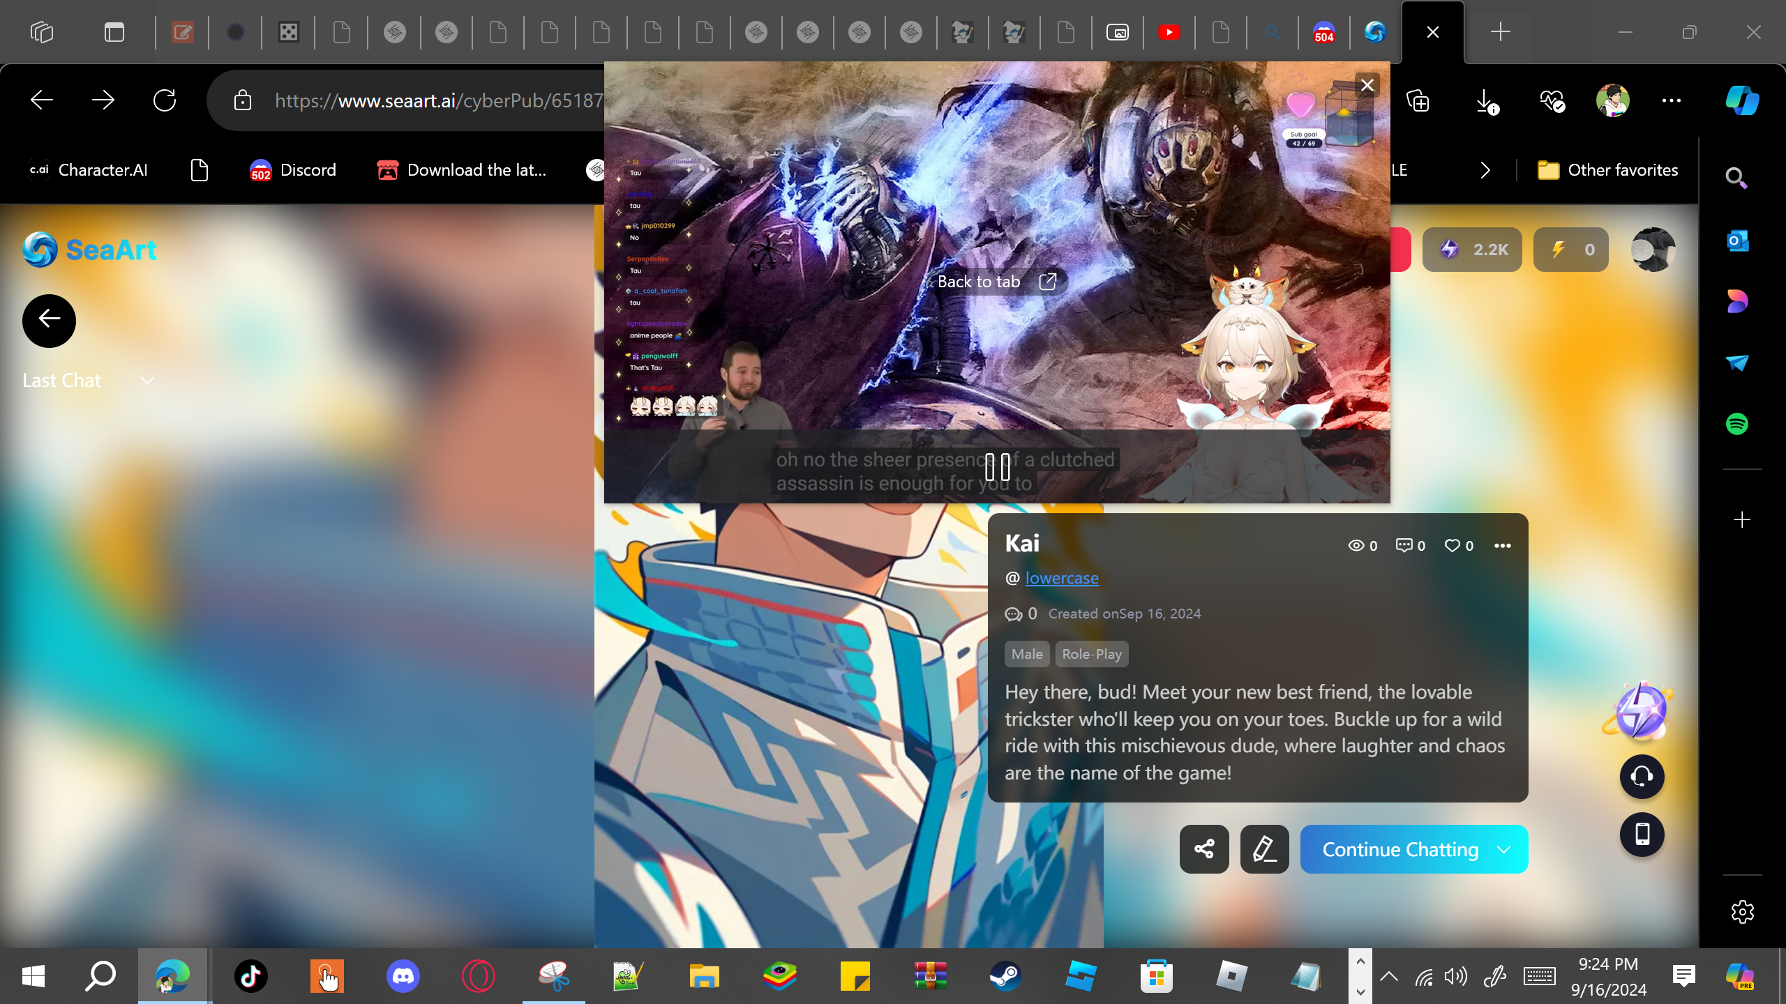Open the Edge profile avatar
Image resolution: width=1786 pixels, height=1004 pixels.
1613,100
